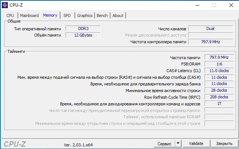Show the About tab

pyautogui.click(x=118, y=16)
